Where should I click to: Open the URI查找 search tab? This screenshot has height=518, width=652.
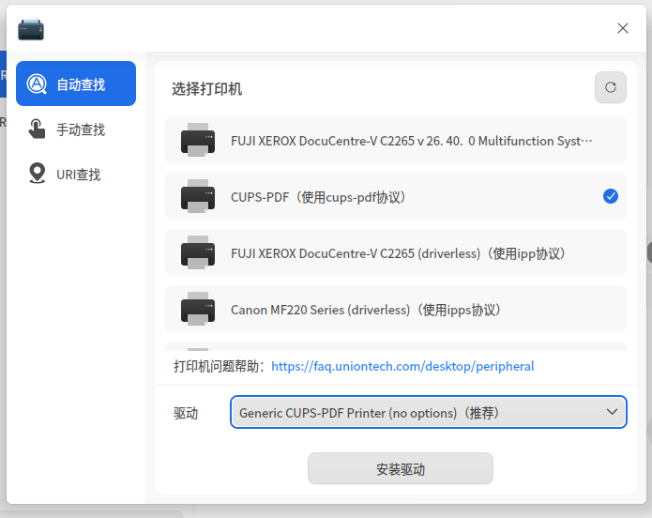pyautogui.click(x=76, y=174)
